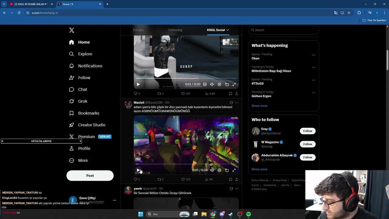Click Grok icon on yan4r's post
Screen dimensions: 389x219
[x=231, y=189]
